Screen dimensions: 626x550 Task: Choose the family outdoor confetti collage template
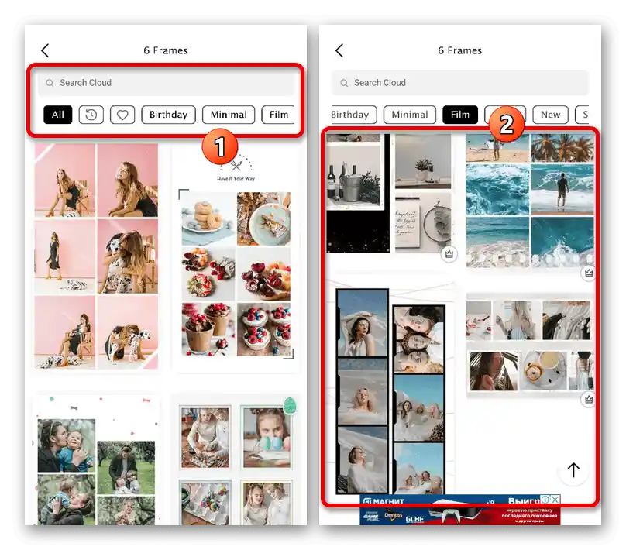point(96,460)
